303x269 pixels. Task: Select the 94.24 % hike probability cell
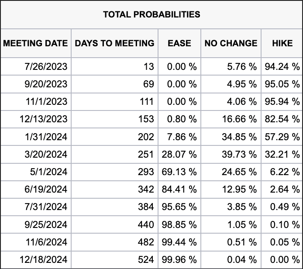[282, 66]
